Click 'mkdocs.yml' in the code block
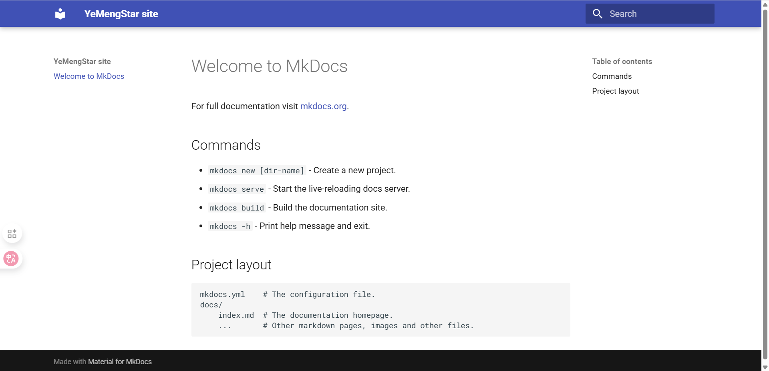The image size is (769, 371). (222, 295)
